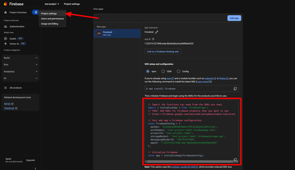Image resolution: width=295 pixels, height=170 pixels.
Task: Collapse the sidebar with bottom chevron
Action: click(x=35, y=168)
